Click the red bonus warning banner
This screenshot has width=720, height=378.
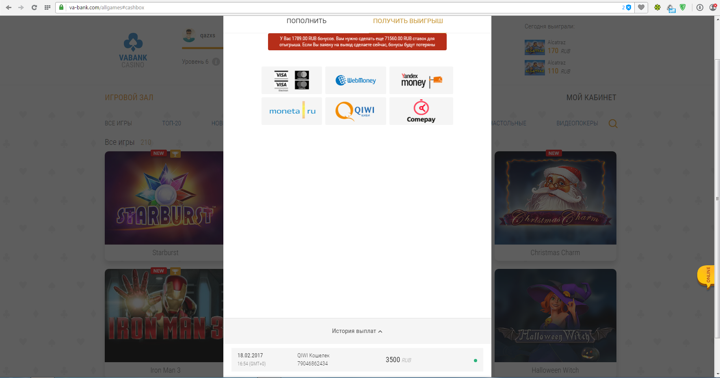[x=357, y=42]
